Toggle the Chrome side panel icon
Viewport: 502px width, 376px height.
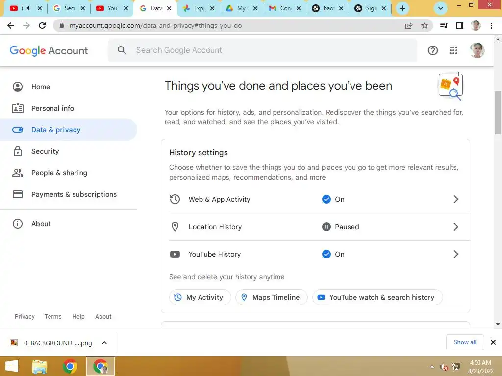tap(460, 25)
